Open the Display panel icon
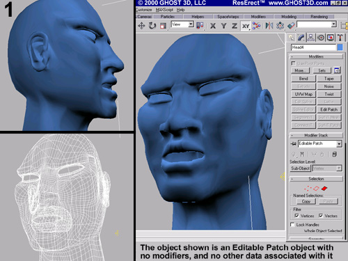The width and height of the screenshot is (348, 261). [x=331, y=38]
